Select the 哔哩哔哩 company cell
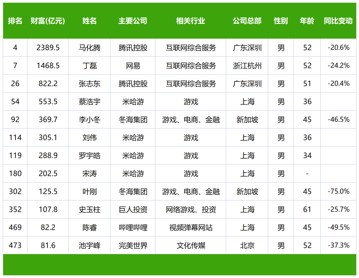The image size is (359, 278). tap(133, 227)
